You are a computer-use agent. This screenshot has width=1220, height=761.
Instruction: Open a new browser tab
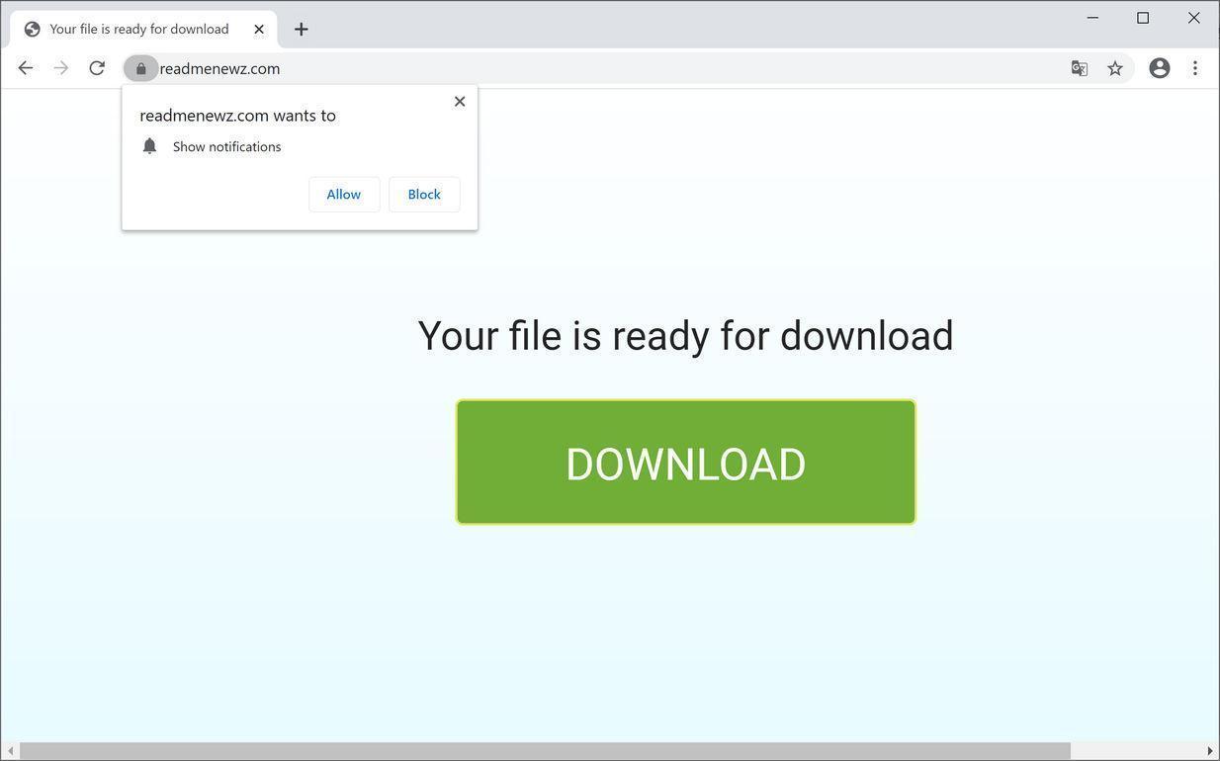(x=301, y=29)
